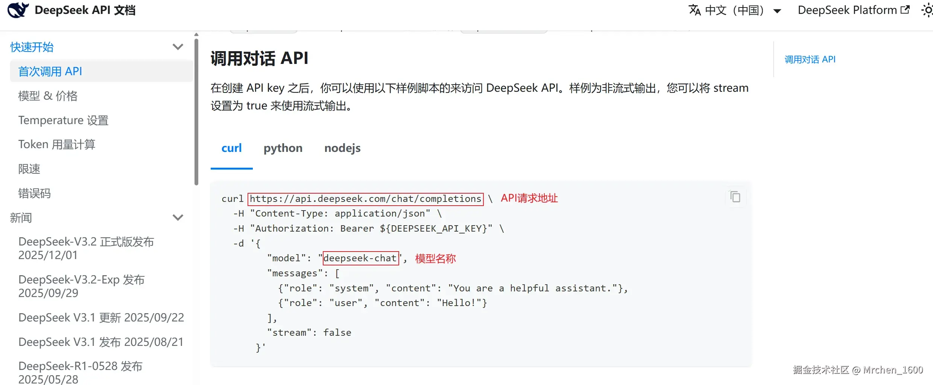Open the Temperature 设置 page
Image resolution: width=933 pixels, height=385 pixels.
tap(63, 120)
